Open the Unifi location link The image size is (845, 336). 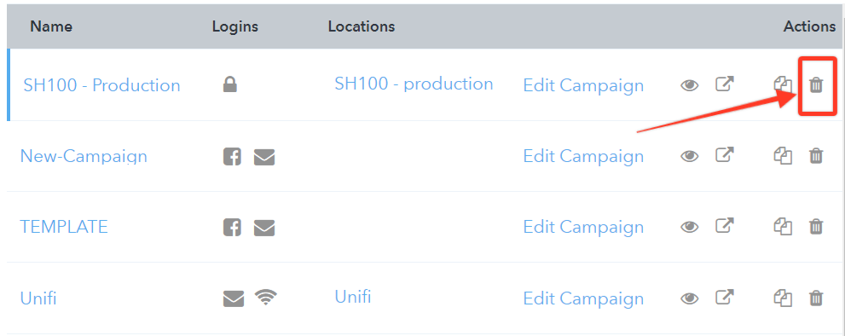click(x=353, y=296)
